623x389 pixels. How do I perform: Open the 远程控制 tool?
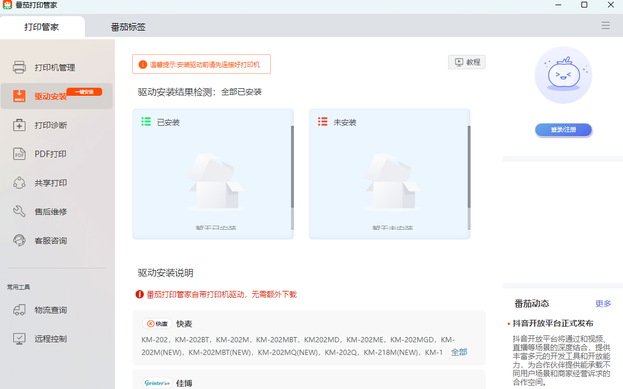click(51, 338)
